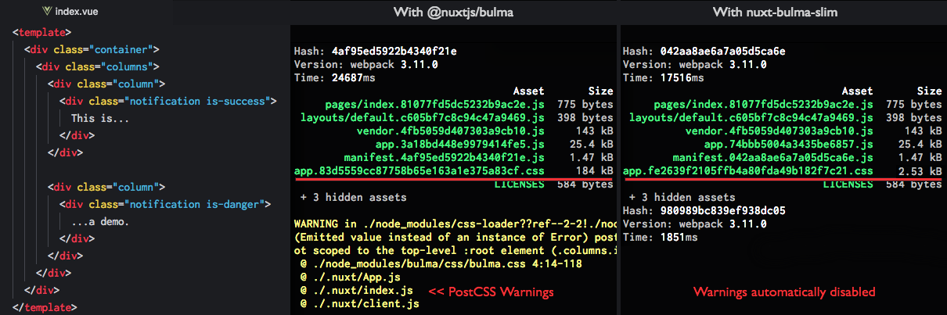947x315 pixels.
Task: Select the "notification is-danger" div line
Action: point(165,204)
